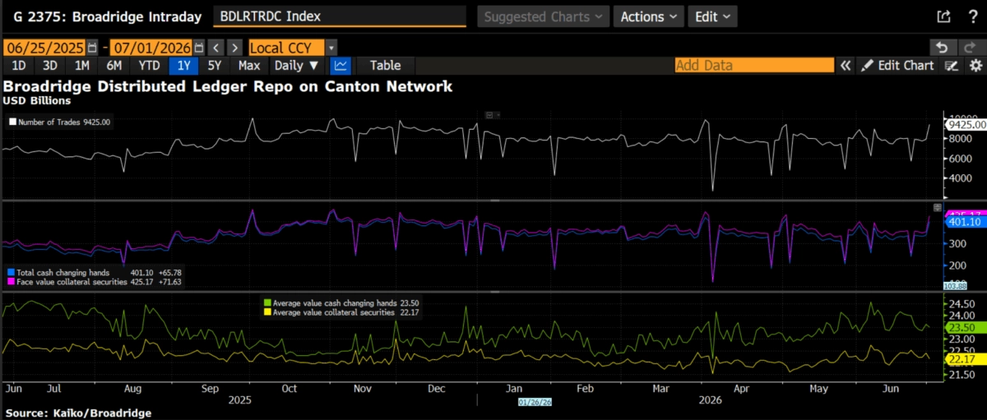The image size is (987, 420).
Task: Click the Add Data input field
Action: tap(754, 66)
